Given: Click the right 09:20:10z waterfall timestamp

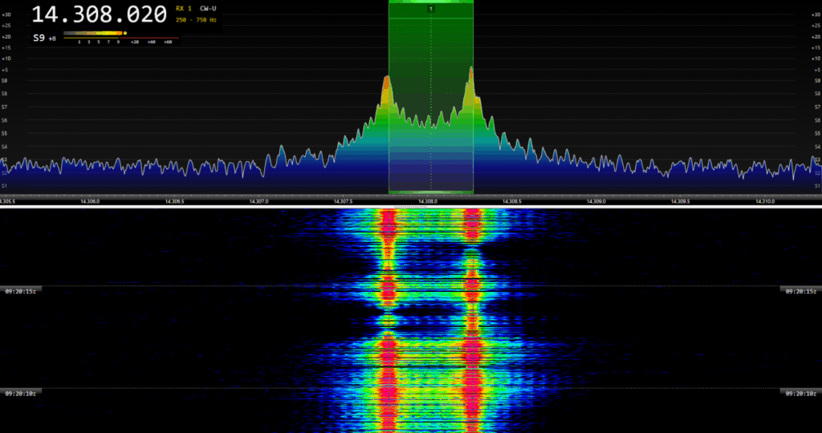Looking at the screenshot, I should point(800,393).
